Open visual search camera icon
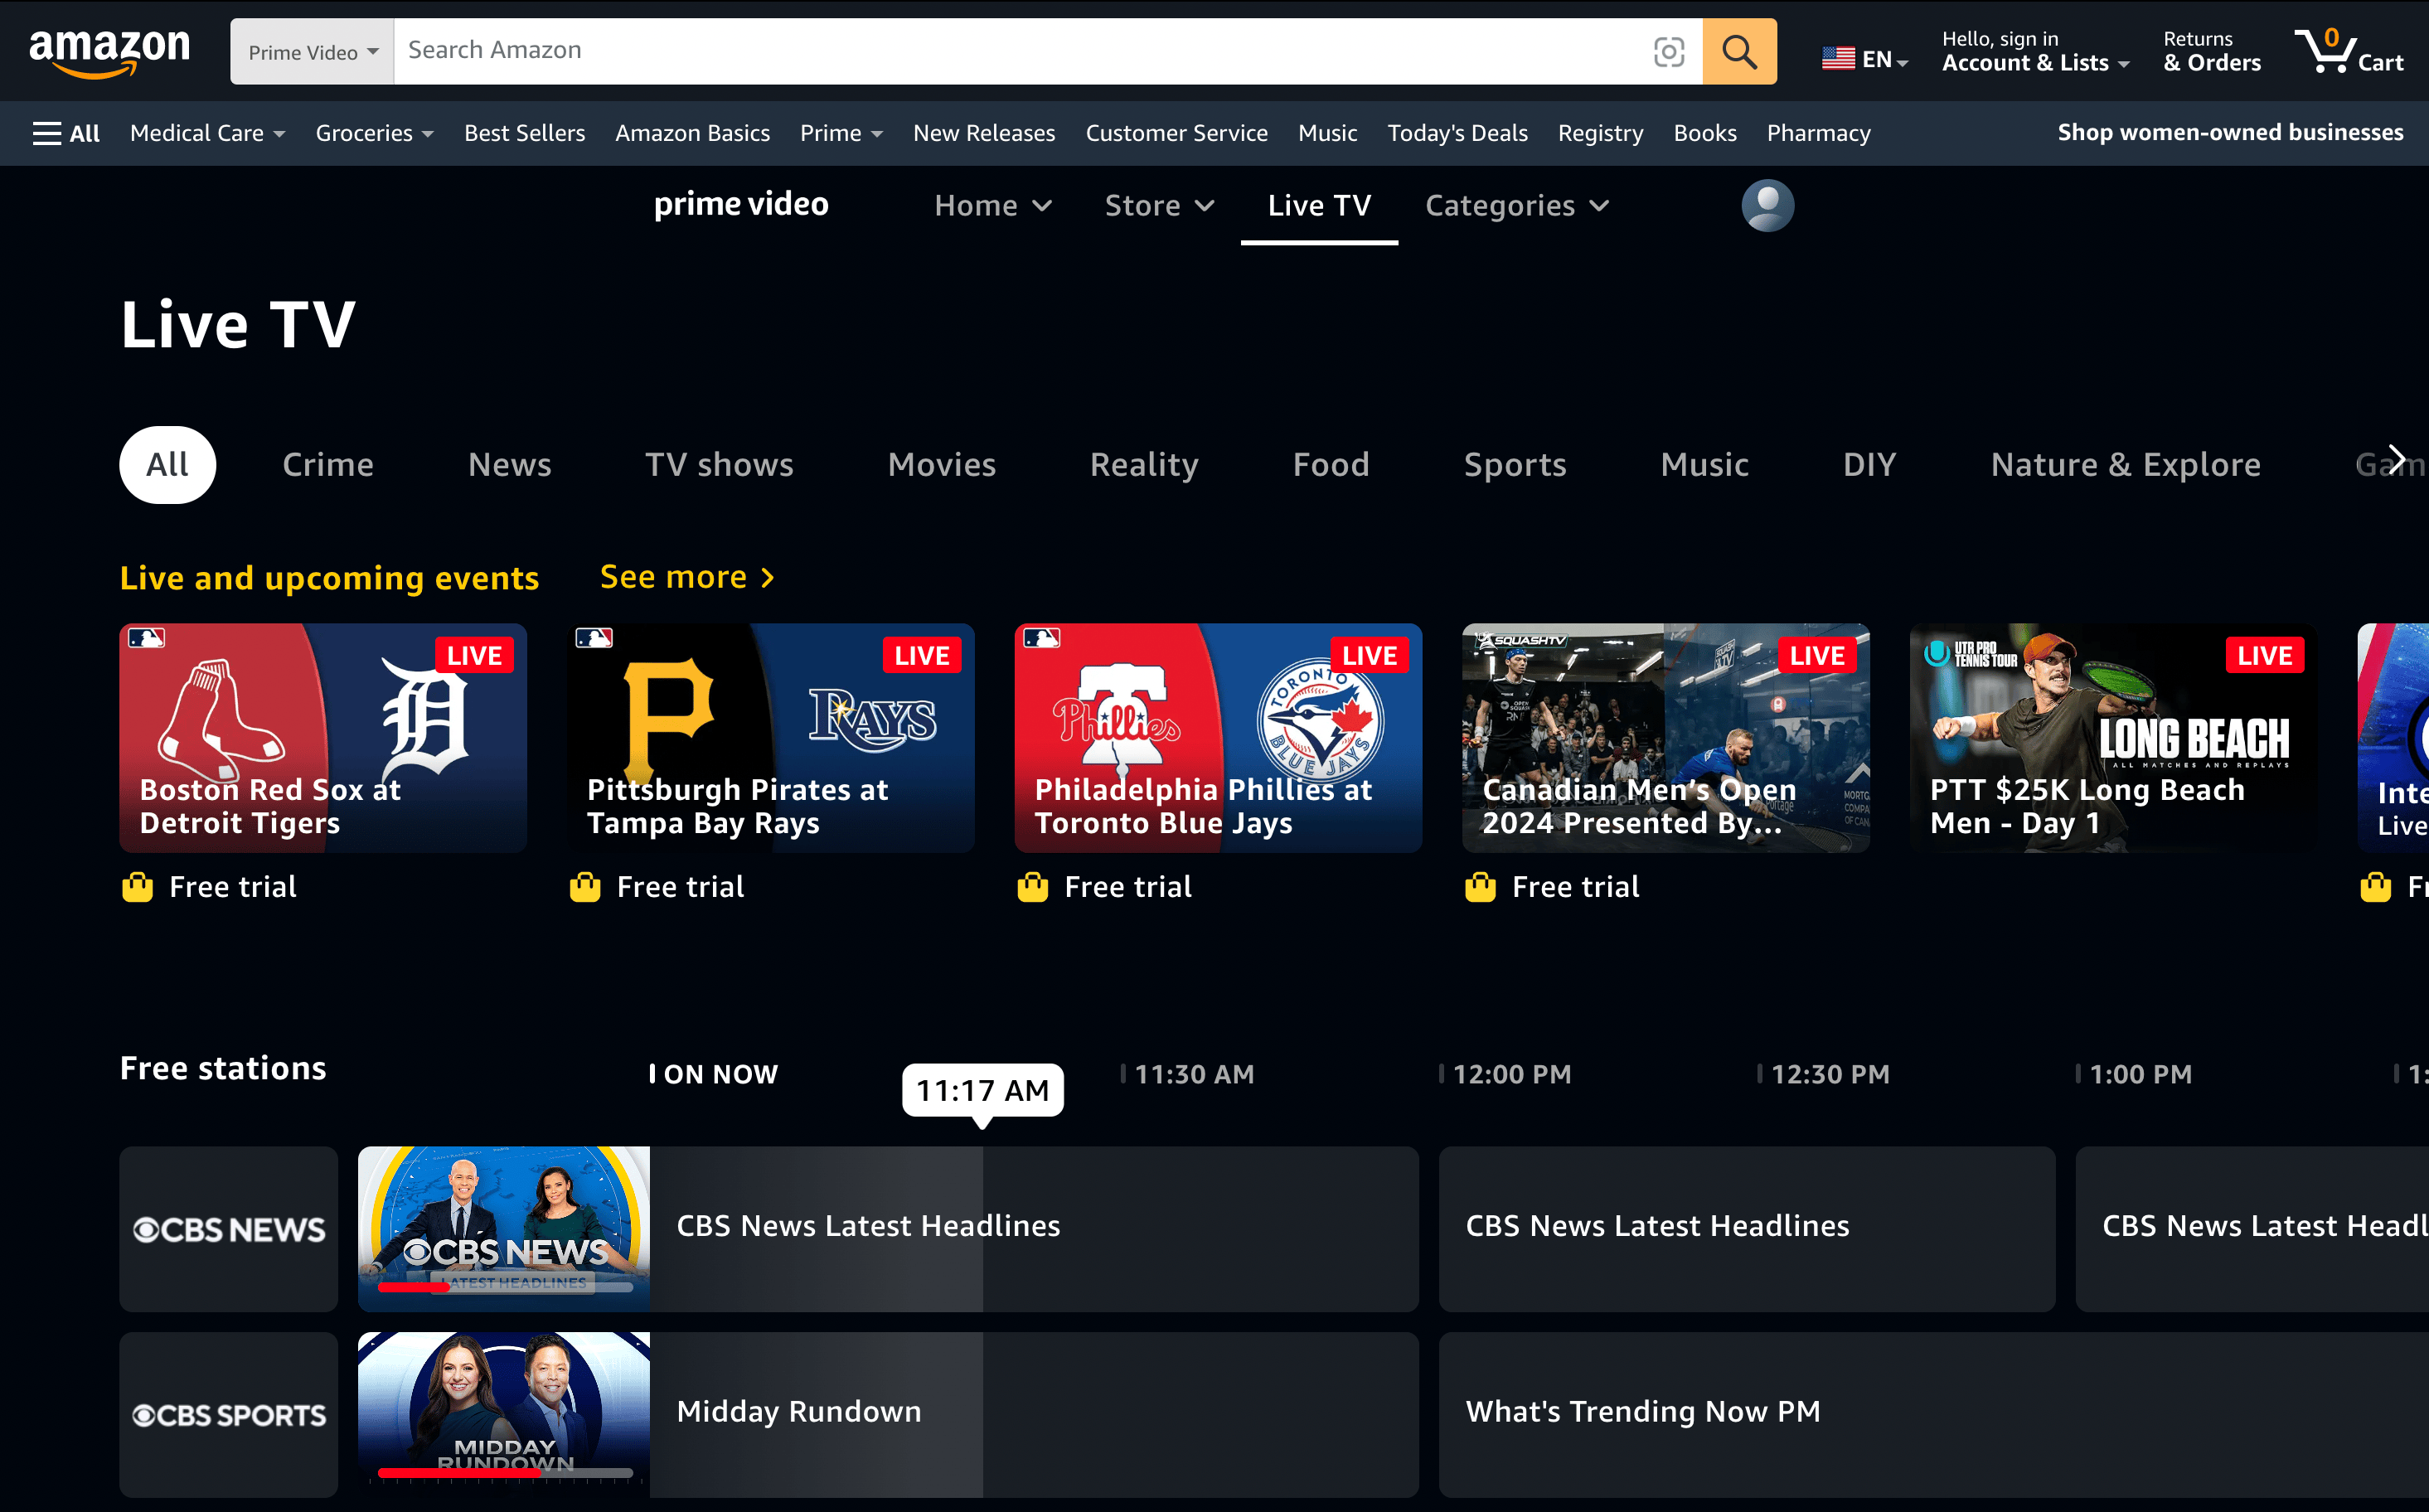Image resolution: width=2429 pixels, height=1512 pixels. (1669, 51)
